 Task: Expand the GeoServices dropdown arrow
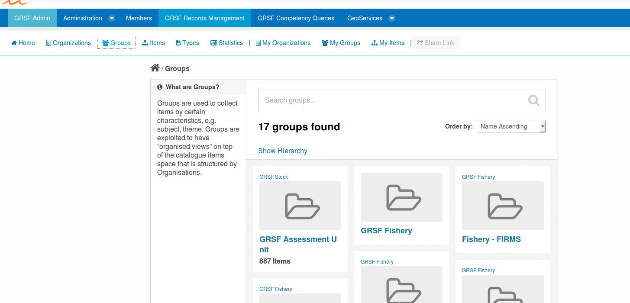(392, 18)
